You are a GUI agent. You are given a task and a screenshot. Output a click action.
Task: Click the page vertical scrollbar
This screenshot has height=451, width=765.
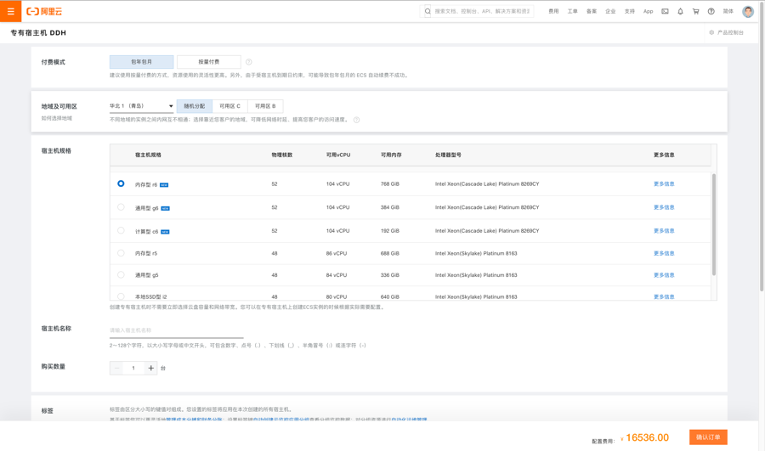pos(761,146)
